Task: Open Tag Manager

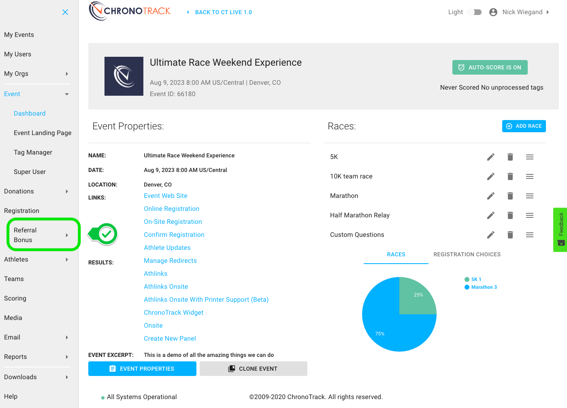Action: click(x=33, y=152)
